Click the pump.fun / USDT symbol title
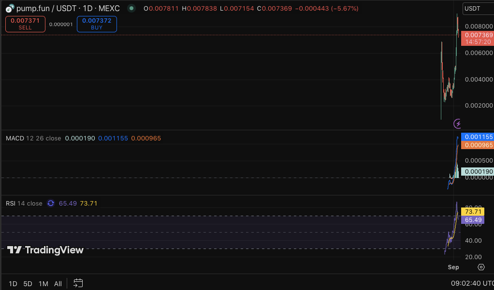This screenshot has height=290, width=494. click(x=68, y=8)
